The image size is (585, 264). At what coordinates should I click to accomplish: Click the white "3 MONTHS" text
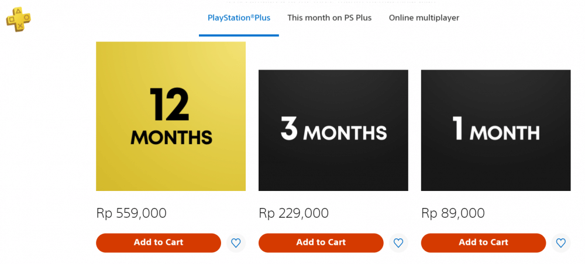point(333,130)
